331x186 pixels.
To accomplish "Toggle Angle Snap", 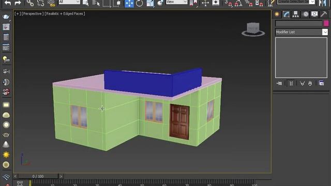I will pyautogui.click(x=238, y=3).
